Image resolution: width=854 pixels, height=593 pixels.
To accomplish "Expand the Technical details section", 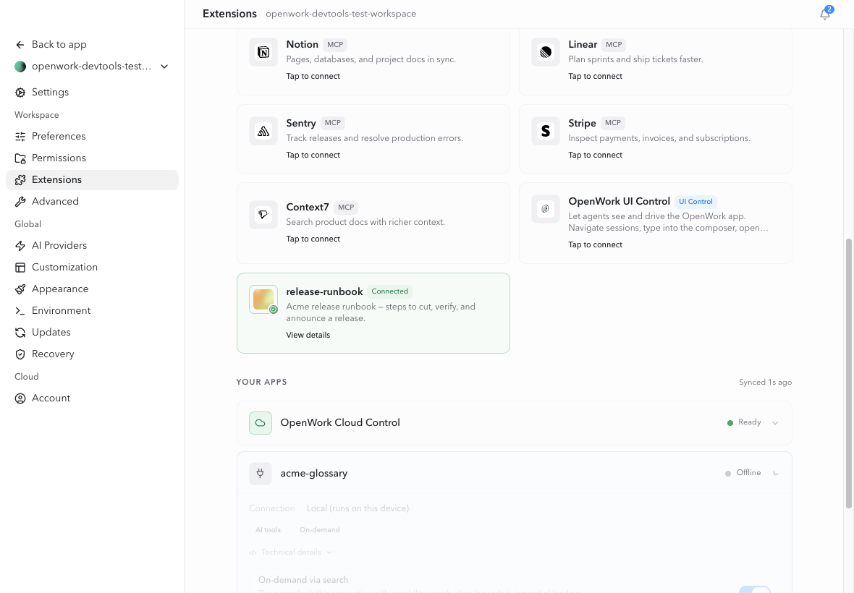I will 291,553.
